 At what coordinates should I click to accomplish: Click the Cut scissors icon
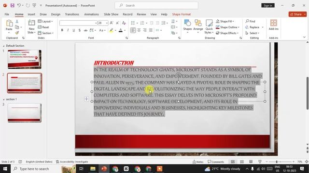[x=17, y=21]
